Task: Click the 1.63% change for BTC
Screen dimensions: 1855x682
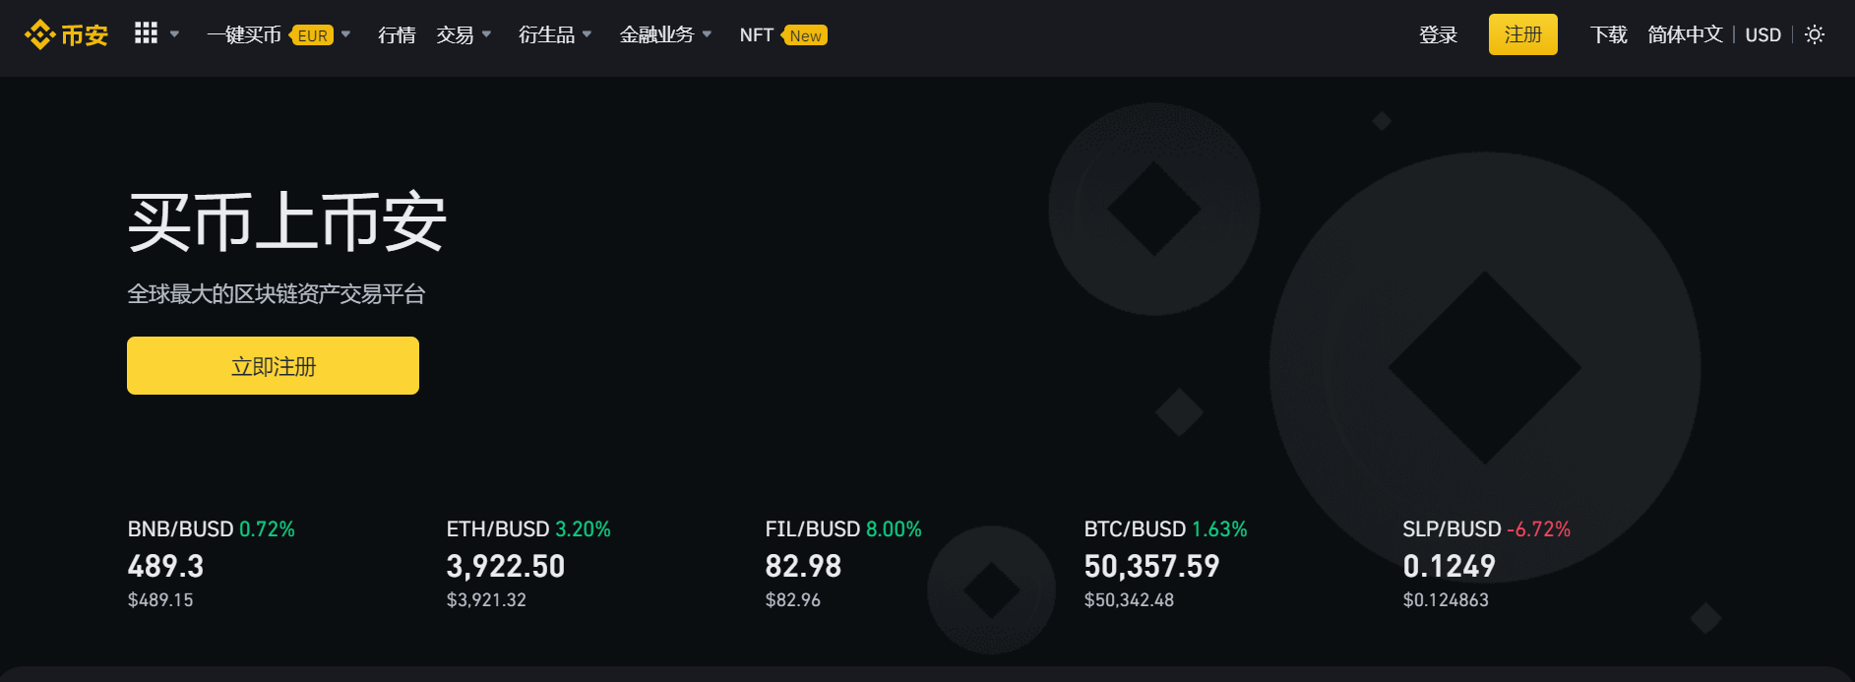Action: 1219,529
